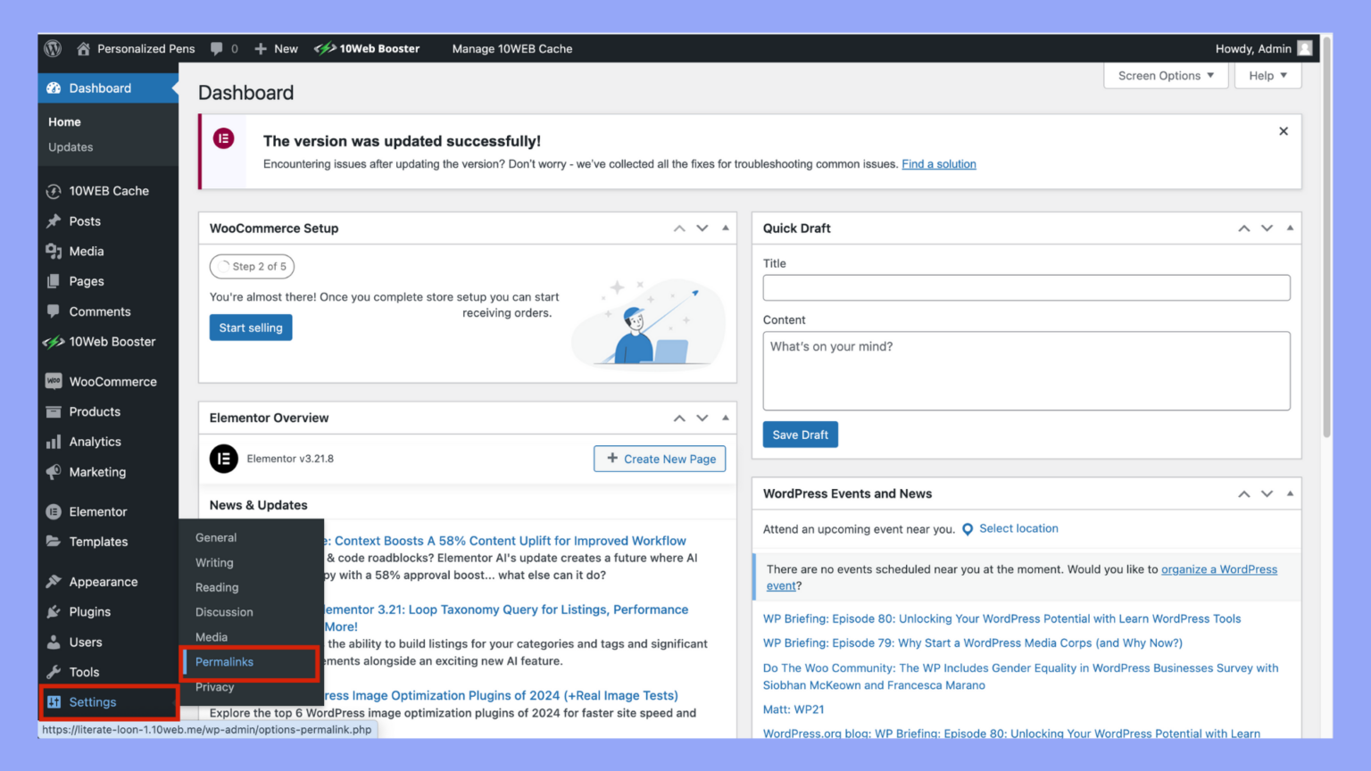This screenshot has height=771, width=1371.
Task: Click the Plugins plug icon in sidebar
Action: click(54, 612)
